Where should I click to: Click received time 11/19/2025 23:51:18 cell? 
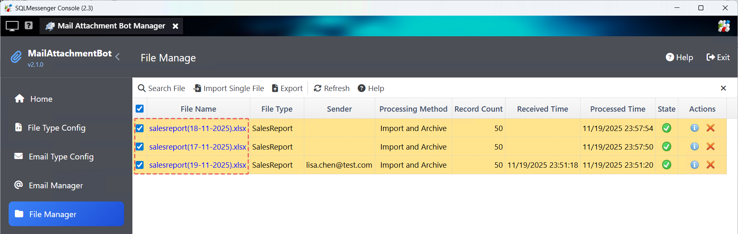click(x=543, y=165)
